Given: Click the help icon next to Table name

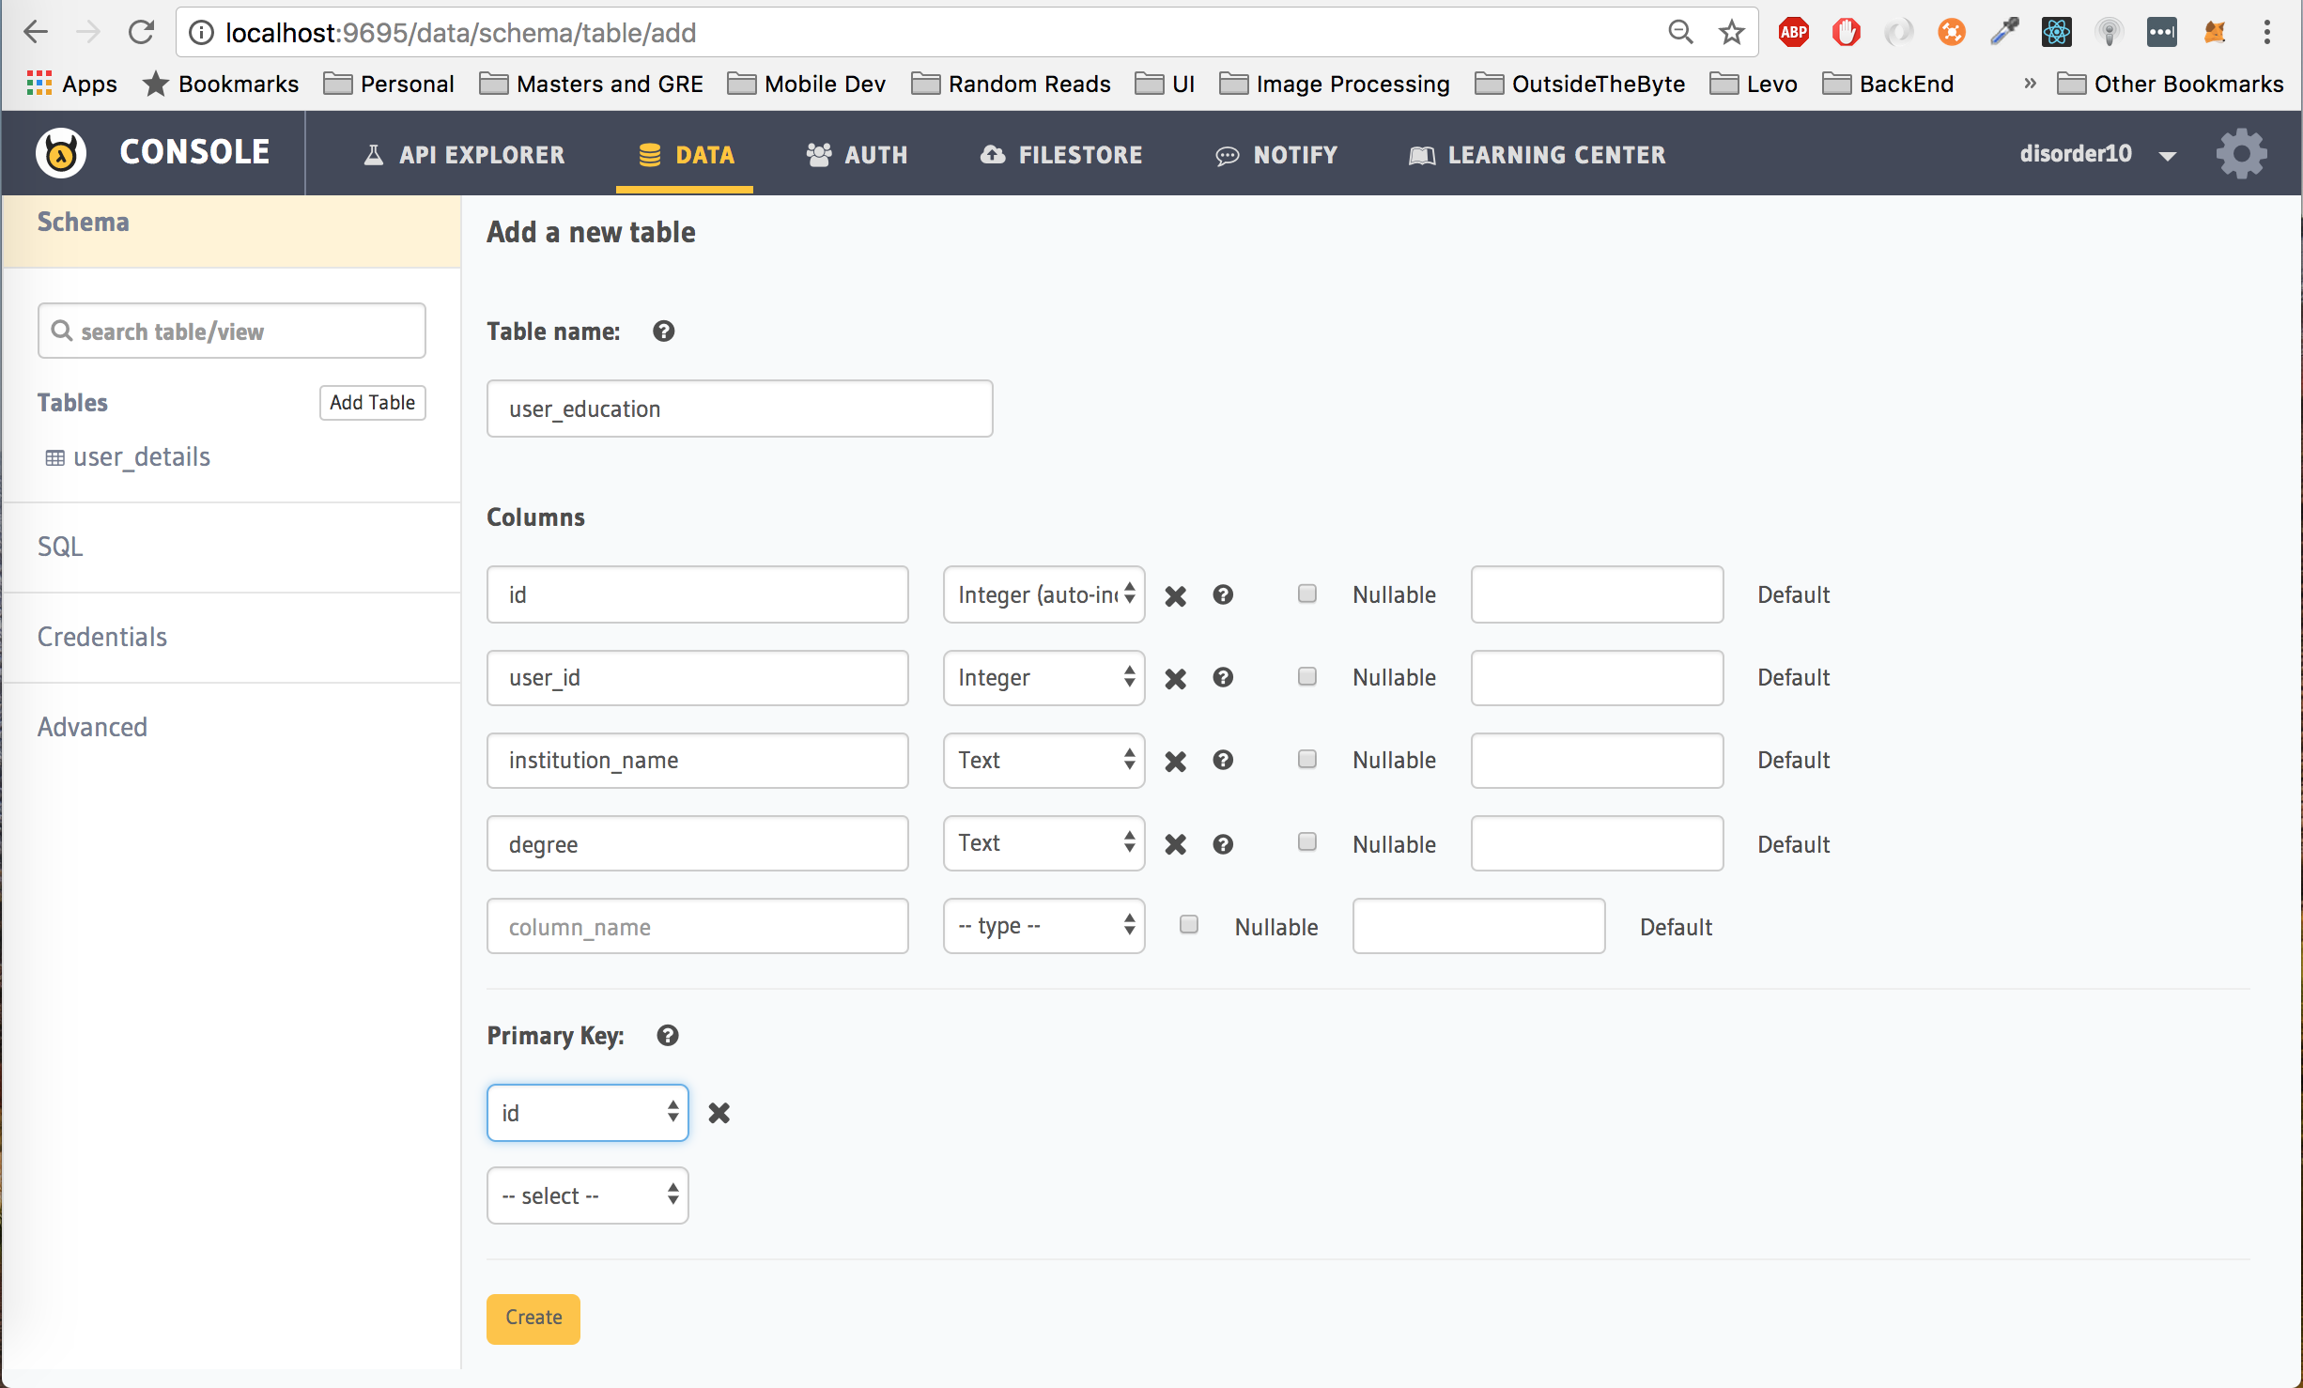Looking at the screenshot, I should pyautogui.click(x=663, y=331).
